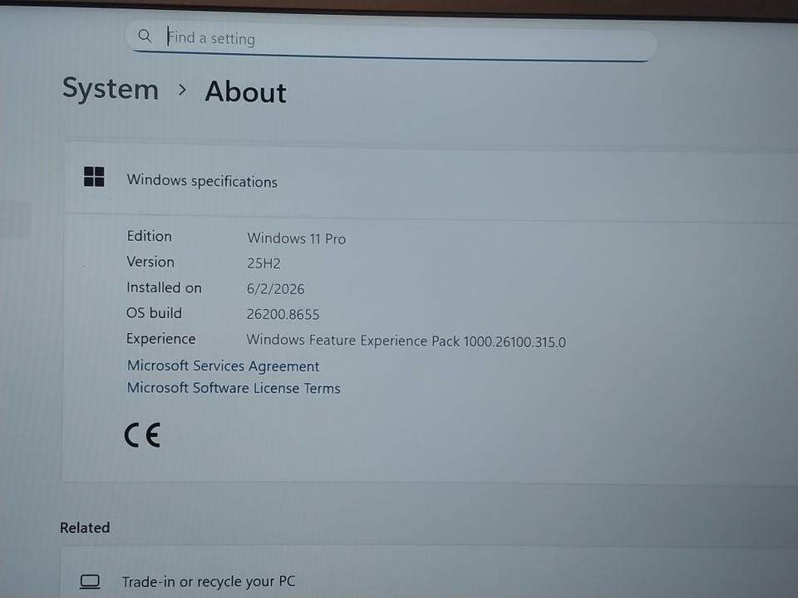Viewport: 798px width, 598px height.
Task: Go back to System via breadcrumb
Action: click(x=111, y=90)
